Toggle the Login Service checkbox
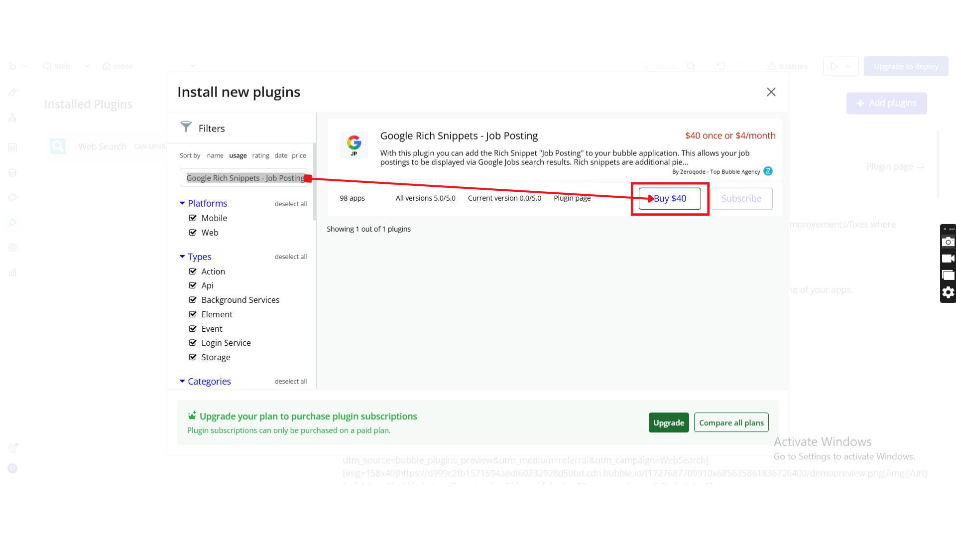The height and width of the screenshot is (538, 956). click(193, 343)
